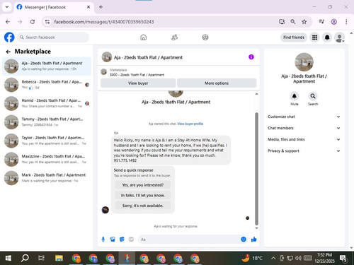Screen dimensions: 354x265
Task: Switch to Messenger | Facebook tab
Action: point(54,7)
